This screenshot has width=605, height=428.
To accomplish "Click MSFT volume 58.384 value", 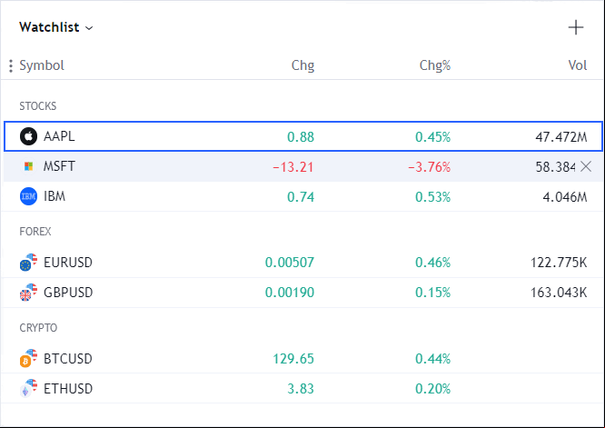I will click(555, 167).
